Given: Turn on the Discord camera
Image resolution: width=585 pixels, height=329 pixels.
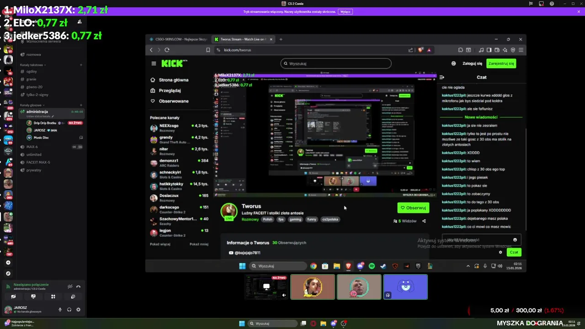Looking at the screenshot, I should click(13, 297).
